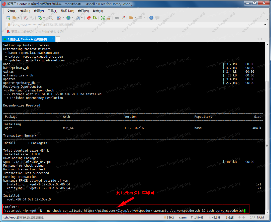The height and width of the screenshot is (222, 271).
Task: Click the '1 会话' status bar entry
Action: pos(230,217)
